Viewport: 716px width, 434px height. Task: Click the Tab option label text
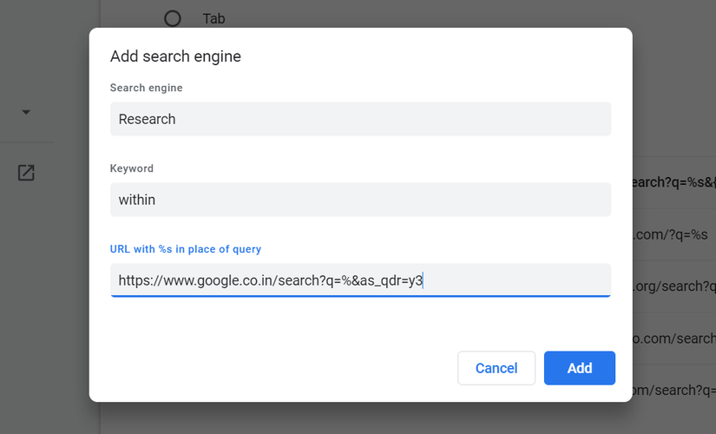[x=214, y=18]
